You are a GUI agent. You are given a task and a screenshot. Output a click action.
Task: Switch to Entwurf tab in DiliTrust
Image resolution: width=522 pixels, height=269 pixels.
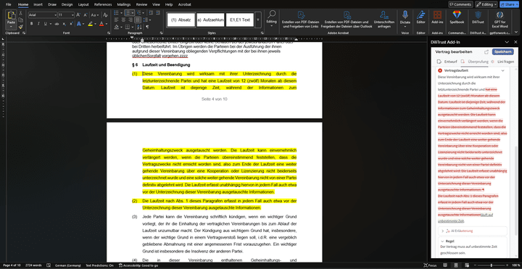tap(447, 62)
